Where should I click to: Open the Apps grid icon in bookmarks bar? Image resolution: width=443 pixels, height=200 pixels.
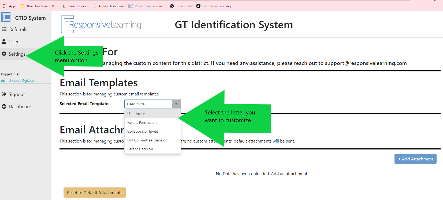click(x=5, y=6)
